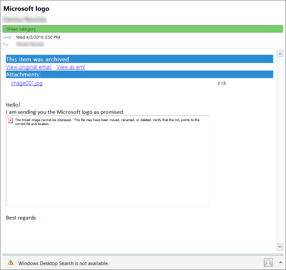Click the yellow warning triangle icon
Screen dimensions: 286x270
(x=11, y=262)
